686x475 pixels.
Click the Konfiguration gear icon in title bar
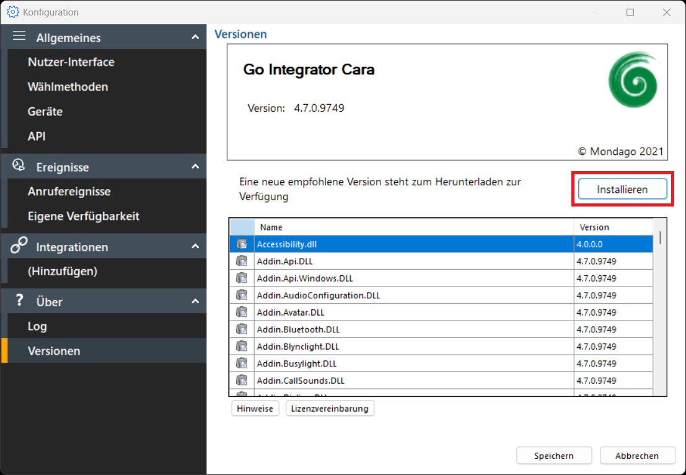[x=12, y=12]
